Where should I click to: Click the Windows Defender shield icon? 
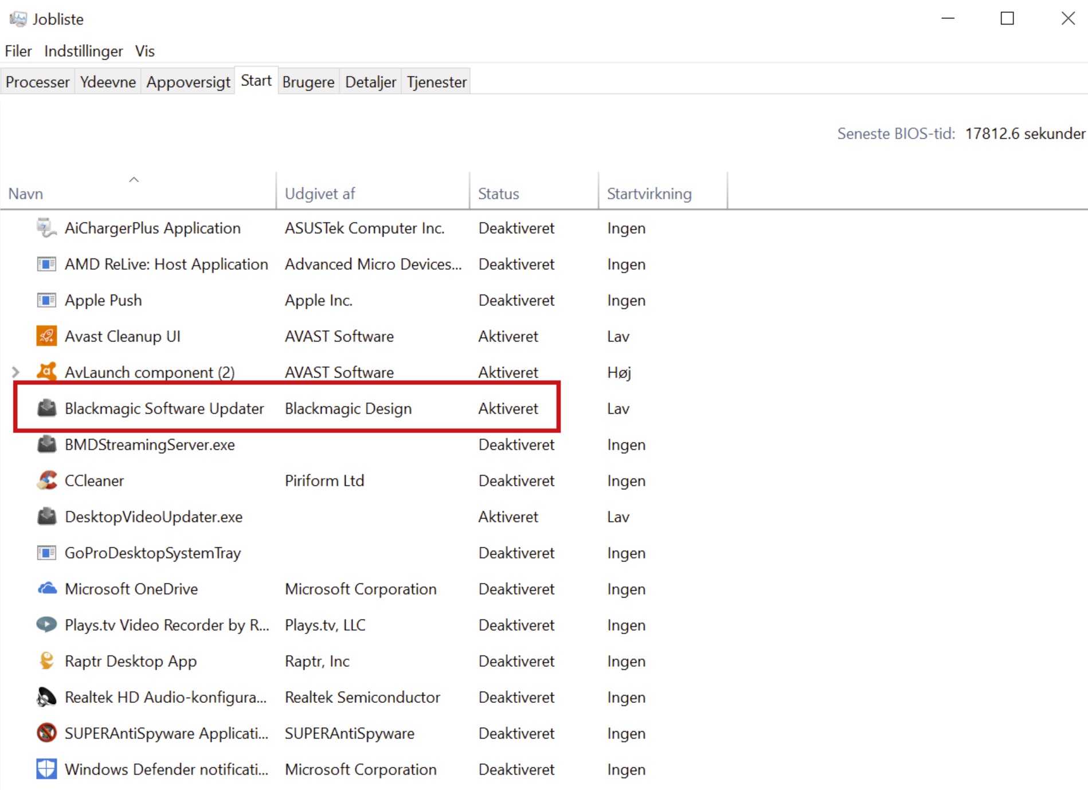pyautogui.click(x=46, y=769)
